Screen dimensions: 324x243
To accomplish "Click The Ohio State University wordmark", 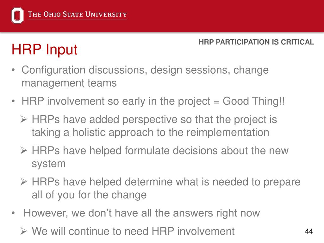I will pos(78,15).
